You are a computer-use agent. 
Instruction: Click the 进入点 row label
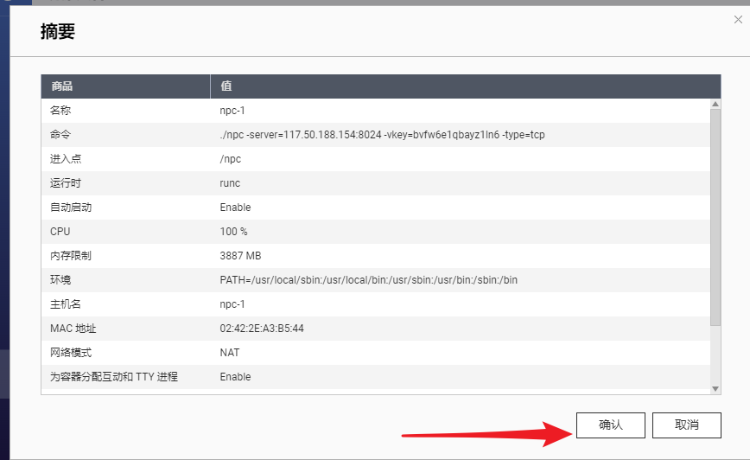point(66,159)
